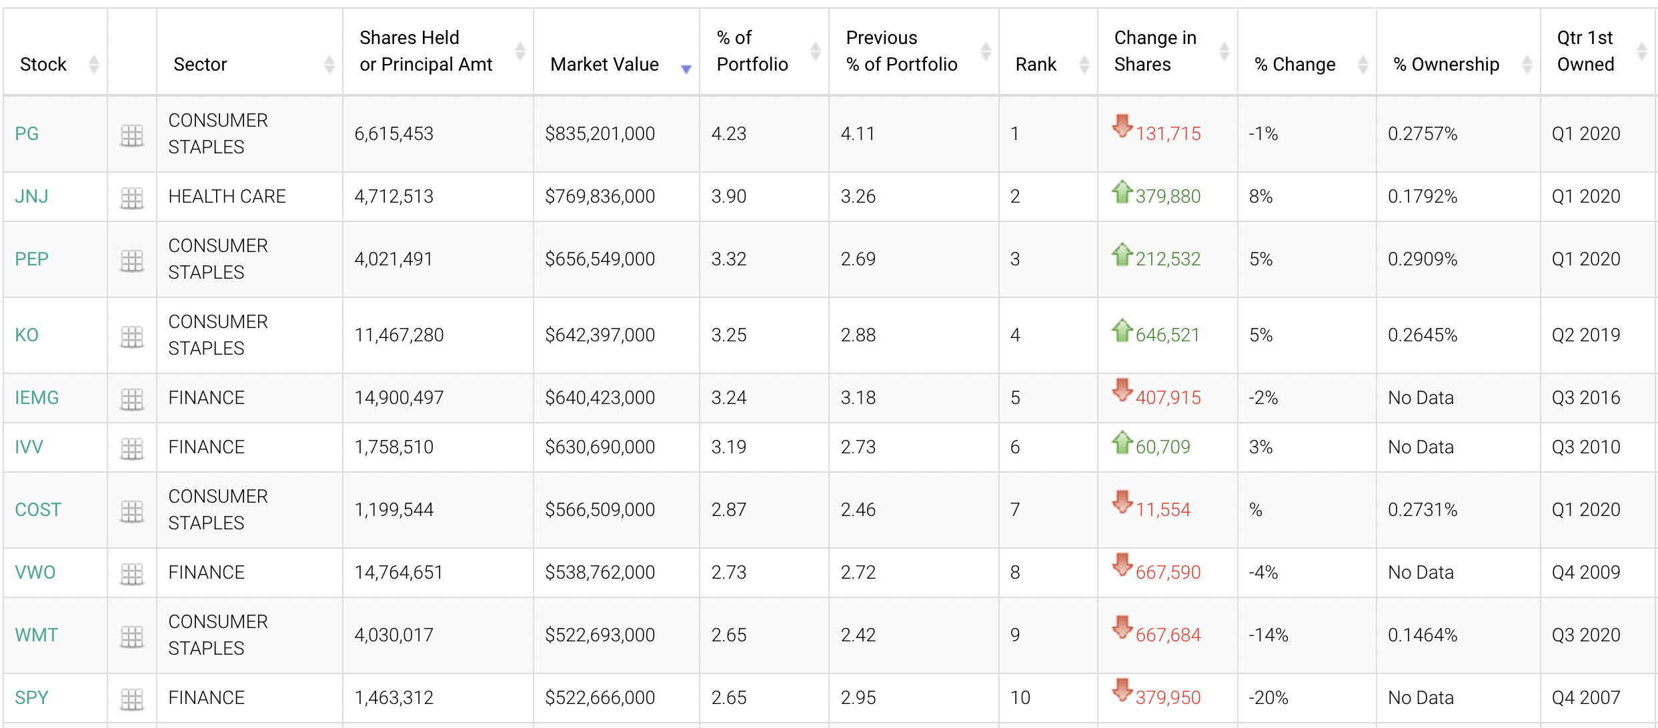
Task: Sort the table by Sector column
Action: coord(249,51)
